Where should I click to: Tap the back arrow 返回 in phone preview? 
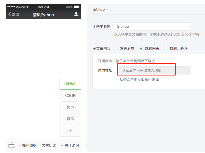[13, 14]
